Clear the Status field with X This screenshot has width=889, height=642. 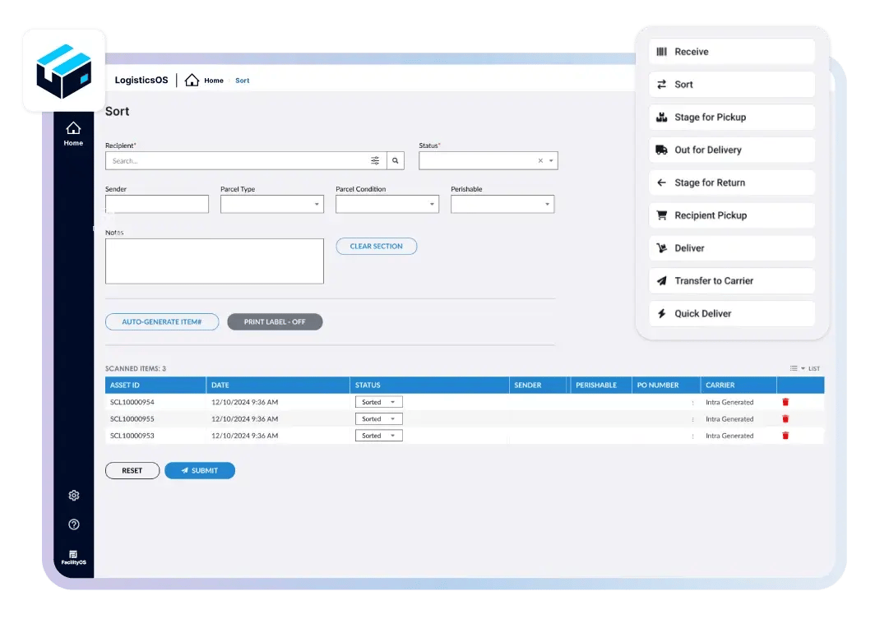(540, 161)
